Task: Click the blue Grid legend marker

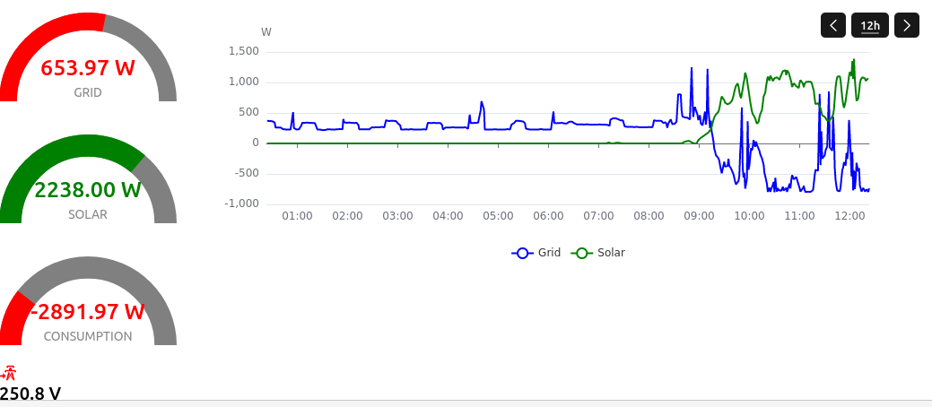Action: coord(523,253)
